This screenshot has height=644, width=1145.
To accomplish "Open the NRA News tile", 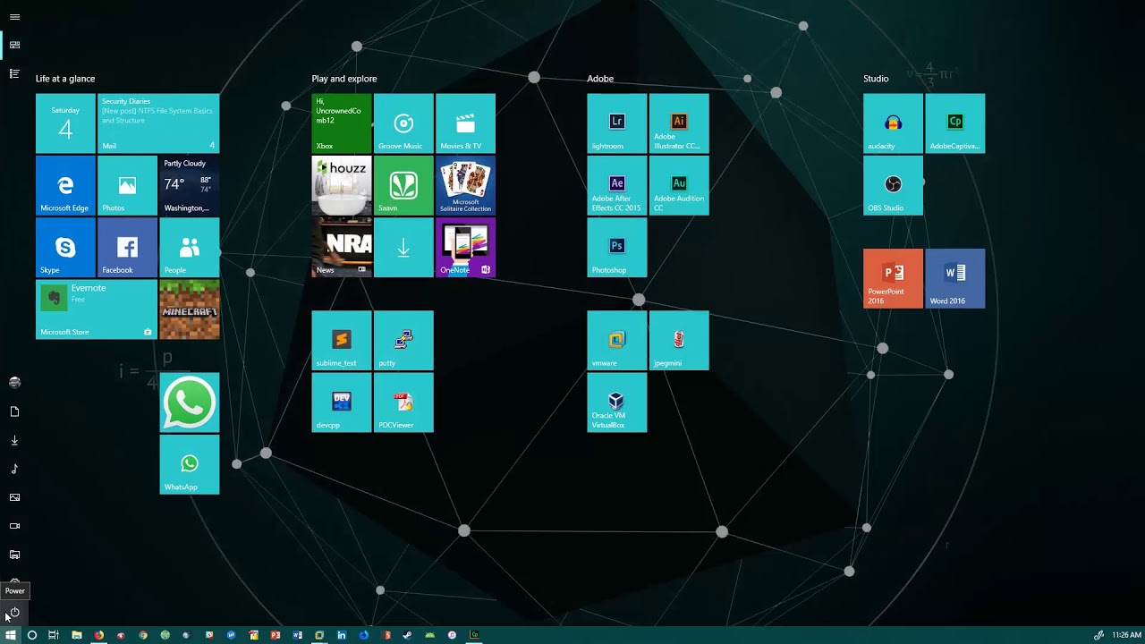I will (x=341, y=248).
